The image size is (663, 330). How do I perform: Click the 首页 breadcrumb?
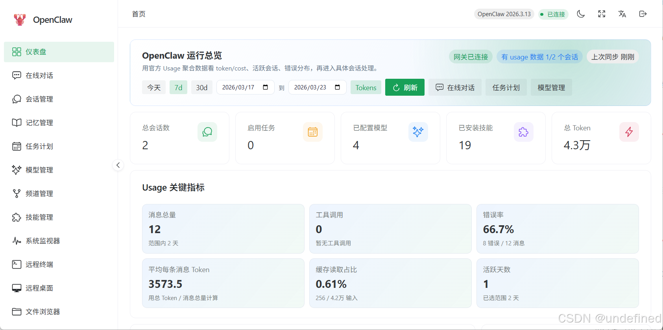click(x=139, y=14)
